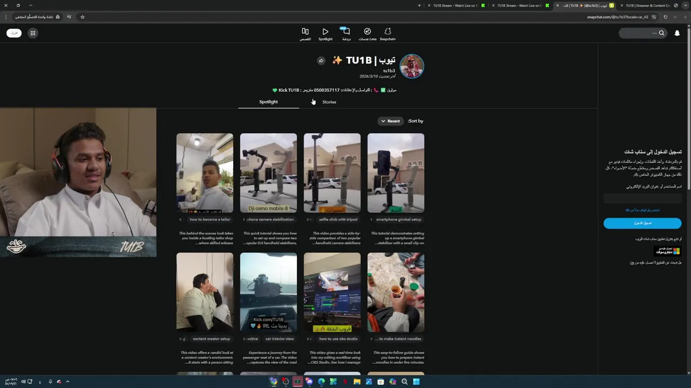Open Snapchat+ from the top navigation
This screenshot has height=388, width=691.
(388, 34)
